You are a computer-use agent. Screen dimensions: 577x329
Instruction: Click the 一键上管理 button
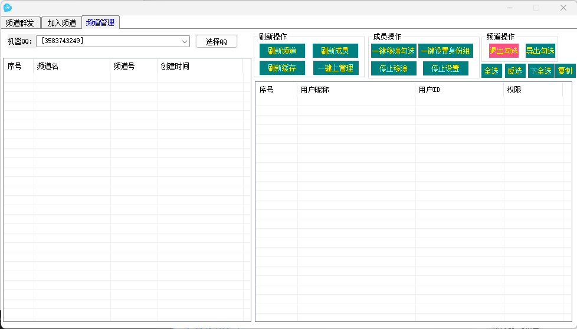335,68
